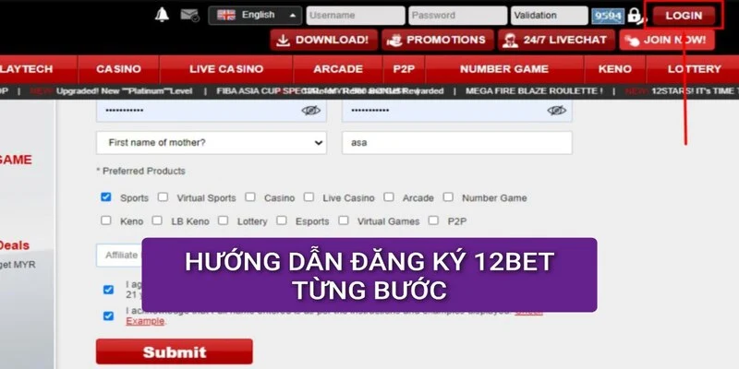
Task: Toggle the age agreement checkbox
Action: 108,290
